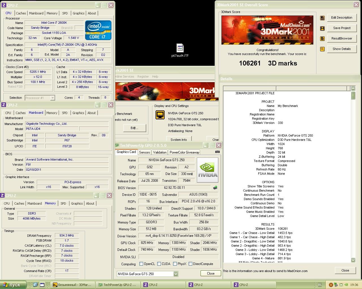Toggle the OpenCL checkbox
Viewport: 362px width, 289px height.
141,264
